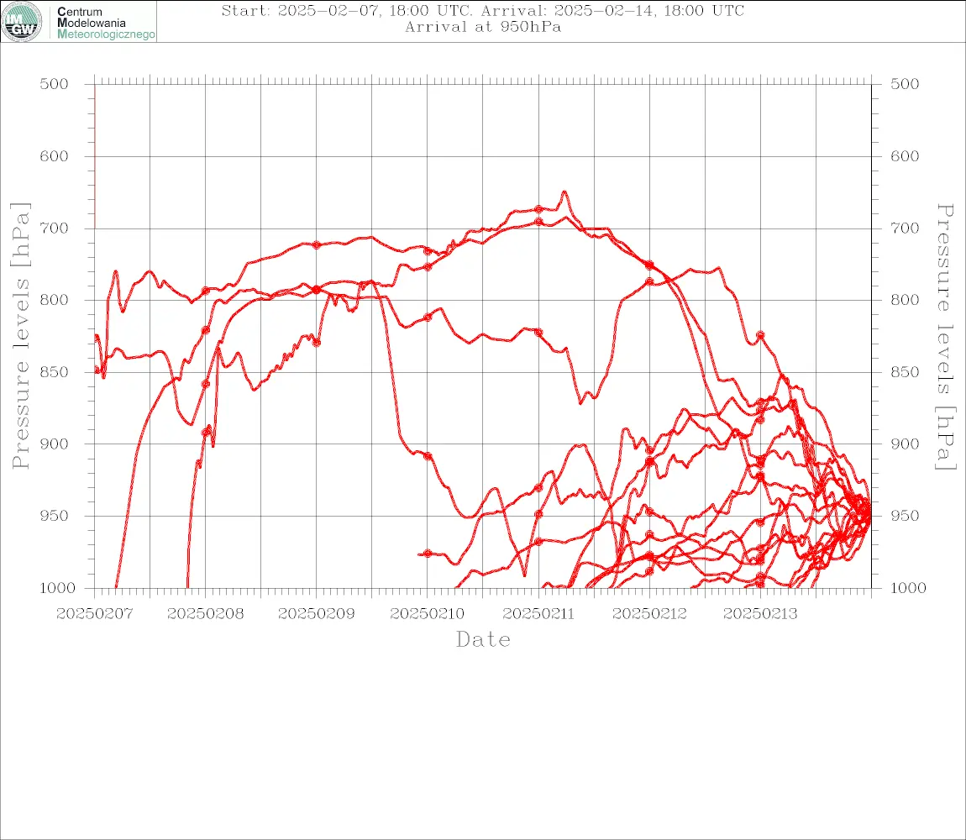Click the date label '20250207'

pos(94,614)
